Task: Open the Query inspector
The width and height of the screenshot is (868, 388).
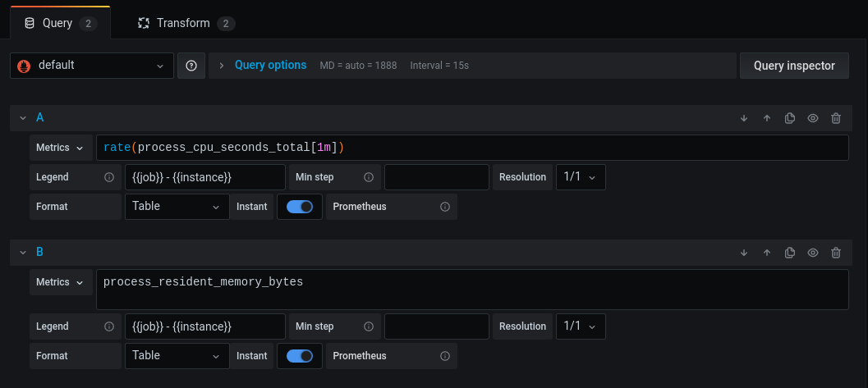Action: [794, 66]
